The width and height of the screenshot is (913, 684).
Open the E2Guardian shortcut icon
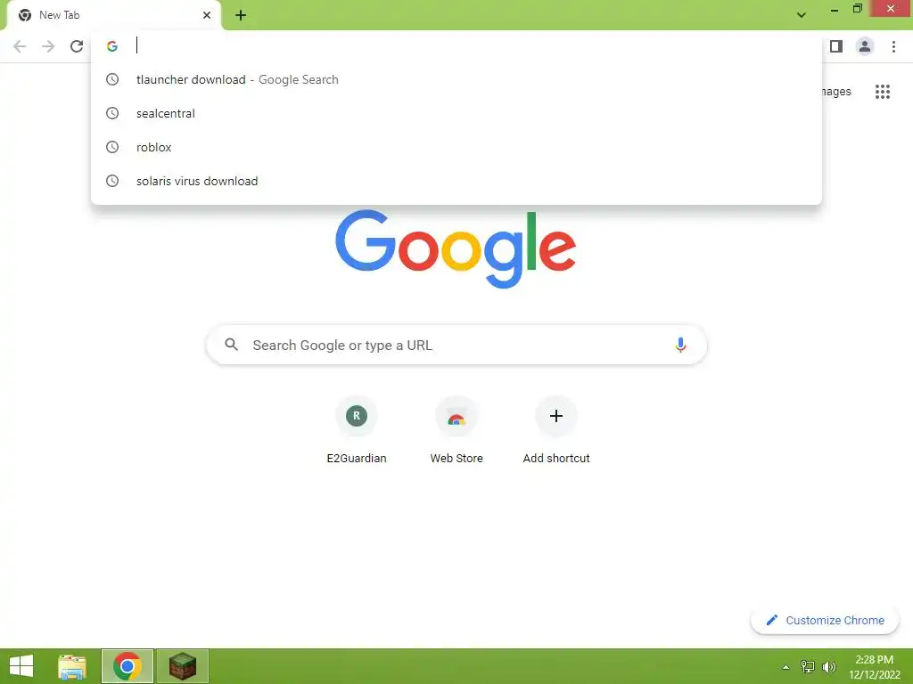click(x=357, y=416)
